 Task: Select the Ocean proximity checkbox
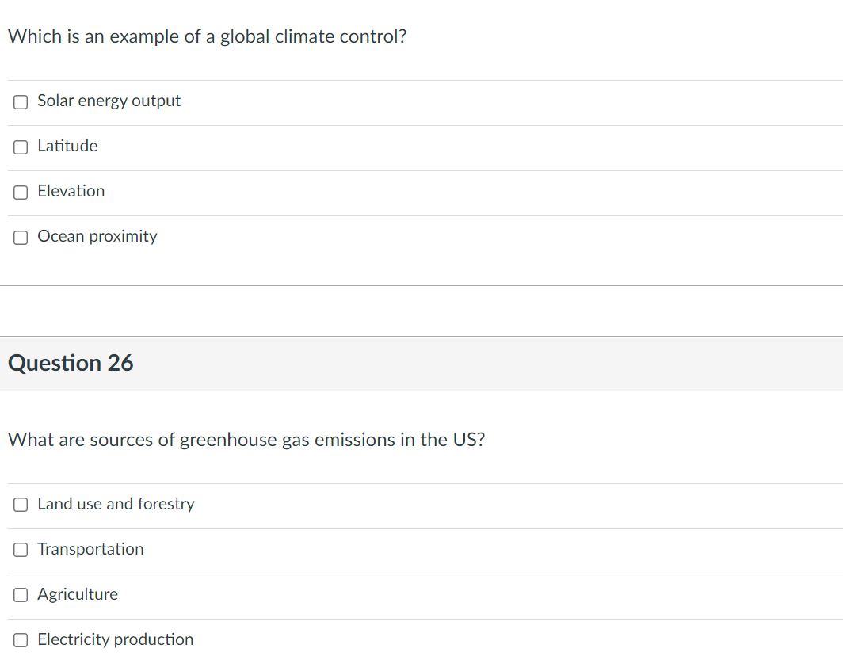coord(21,237)
